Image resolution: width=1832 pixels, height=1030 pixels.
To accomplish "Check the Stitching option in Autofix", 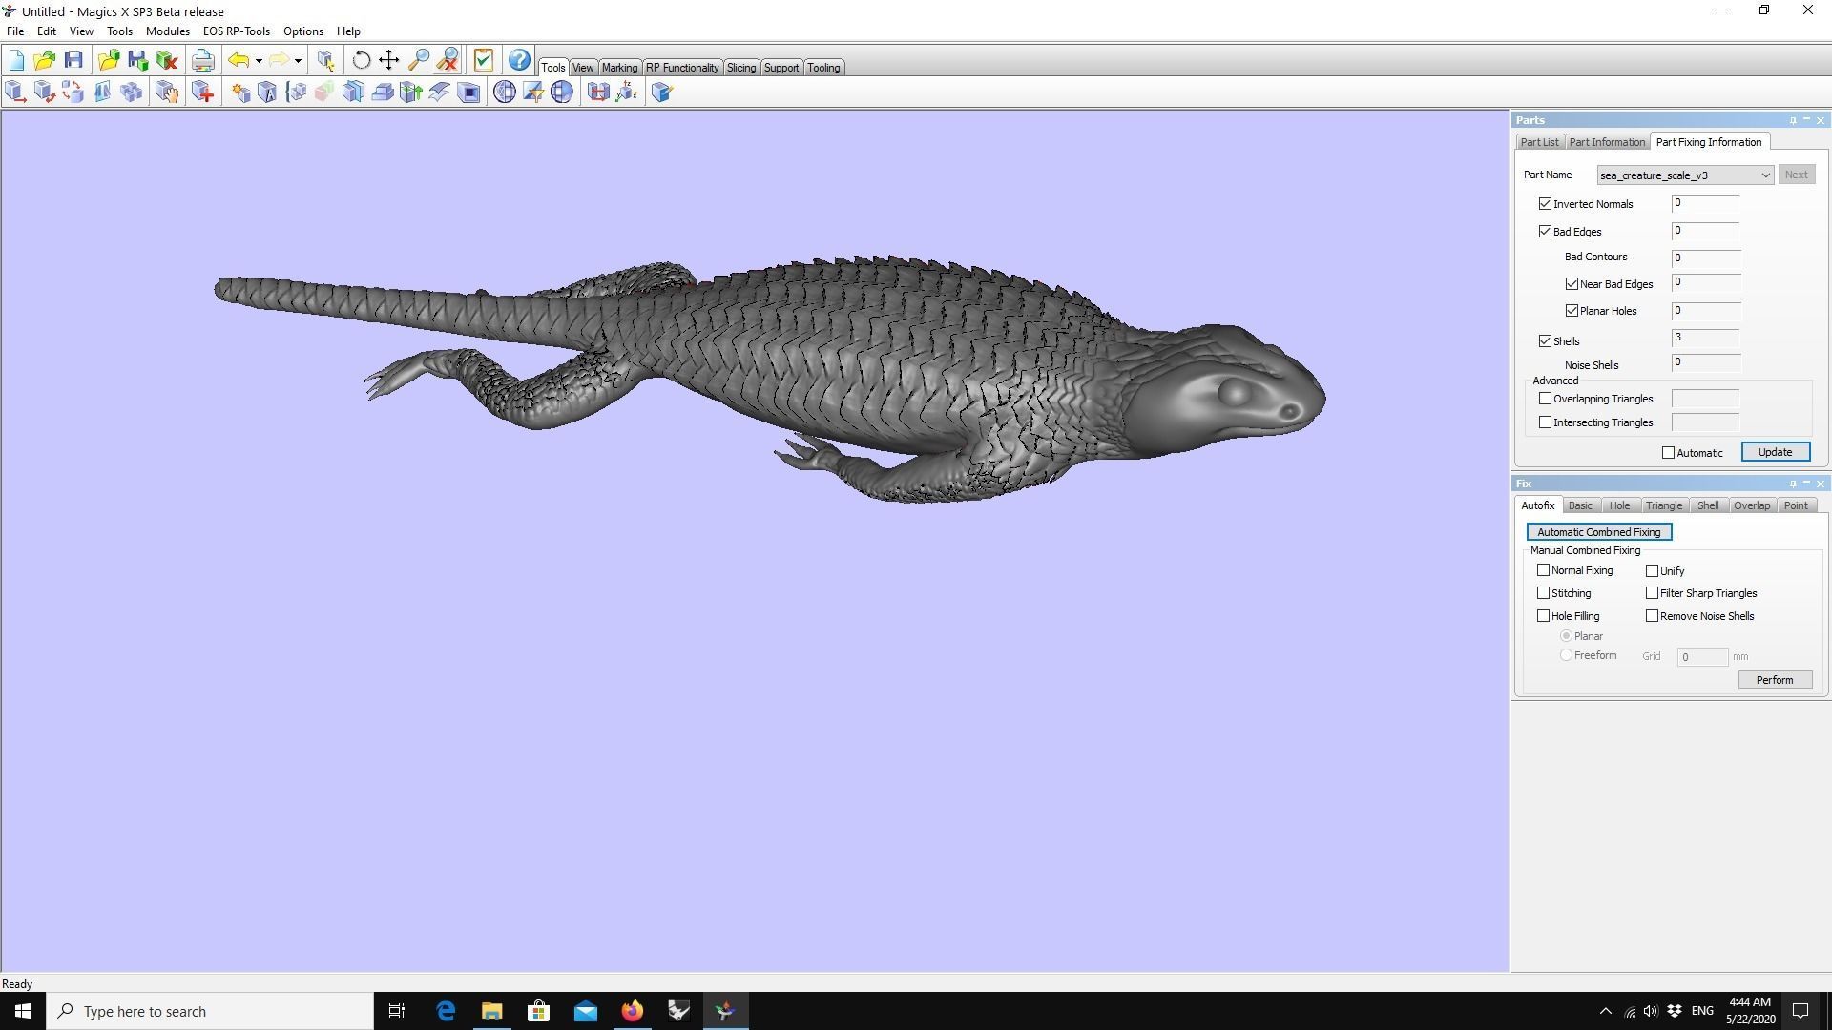I will click(x=1544, y=592).
